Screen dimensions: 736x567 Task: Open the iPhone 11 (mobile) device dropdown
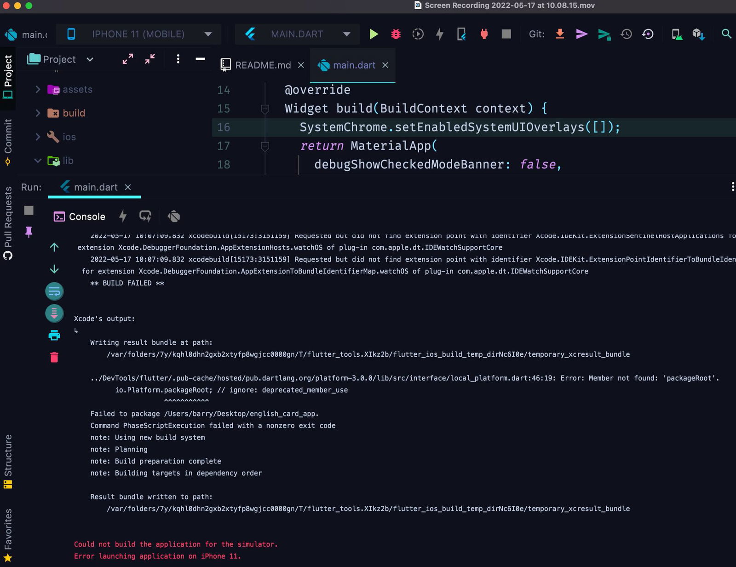pyautogui.click(x=138, y=34)
